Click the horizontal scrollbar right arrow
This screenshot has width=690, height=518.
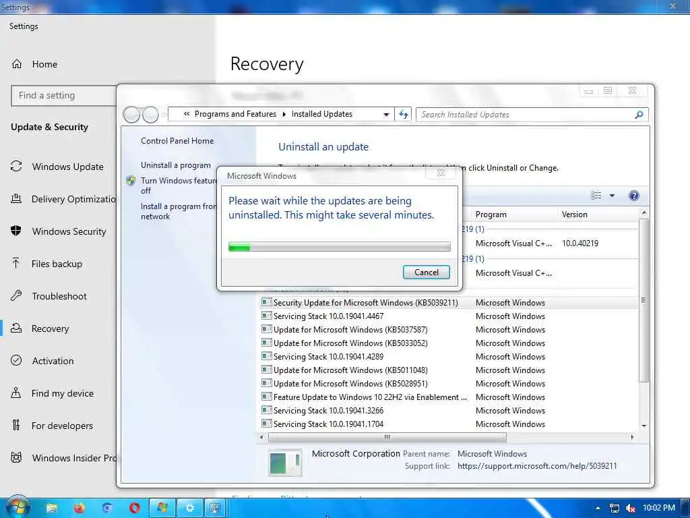632,437
